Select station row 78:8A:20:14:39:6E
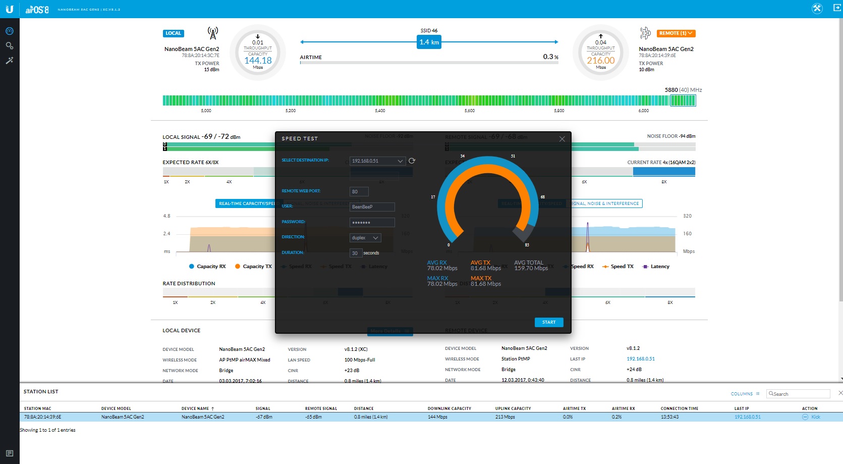 (431, 417)
